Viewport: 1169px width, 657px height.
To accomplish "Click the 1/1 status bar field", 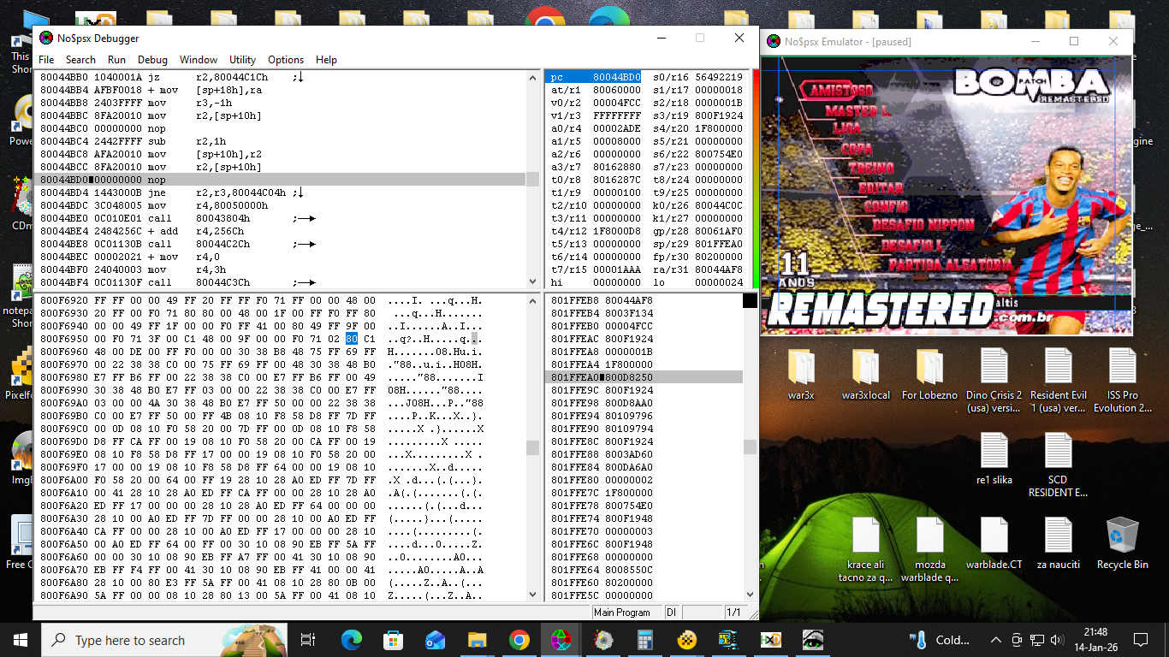I will [x=734, y=613].
